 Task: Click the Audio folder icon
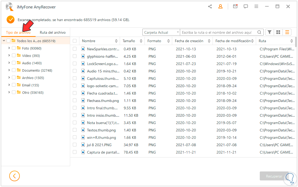(19, 63)
